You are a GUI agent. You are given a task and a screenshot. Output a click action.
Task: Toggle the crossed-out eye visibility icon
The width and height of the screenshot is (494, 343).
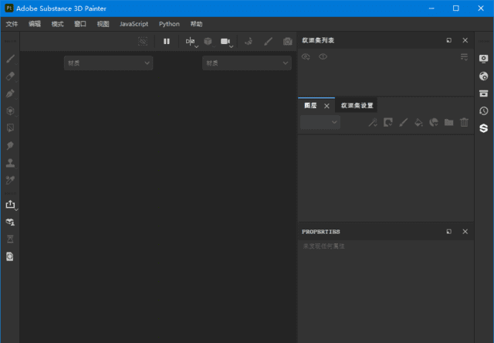[x=306, y=56]
